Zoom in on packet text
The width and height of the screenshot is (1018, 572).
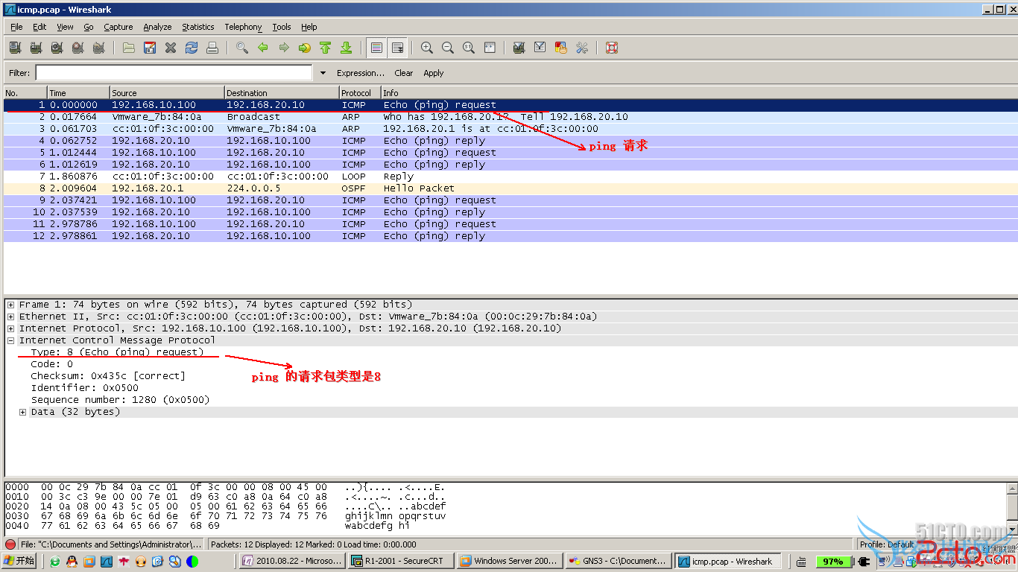tap(427, 48)
